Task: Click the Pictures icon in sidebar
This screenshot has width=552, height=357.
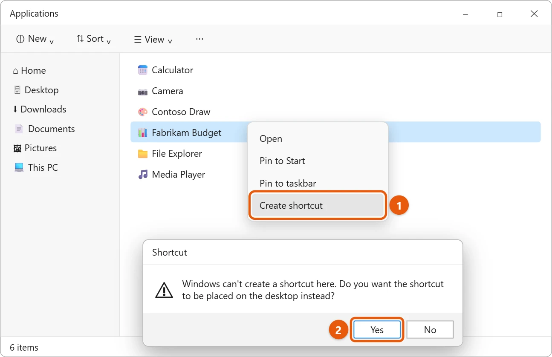Action: click(17, 148)
